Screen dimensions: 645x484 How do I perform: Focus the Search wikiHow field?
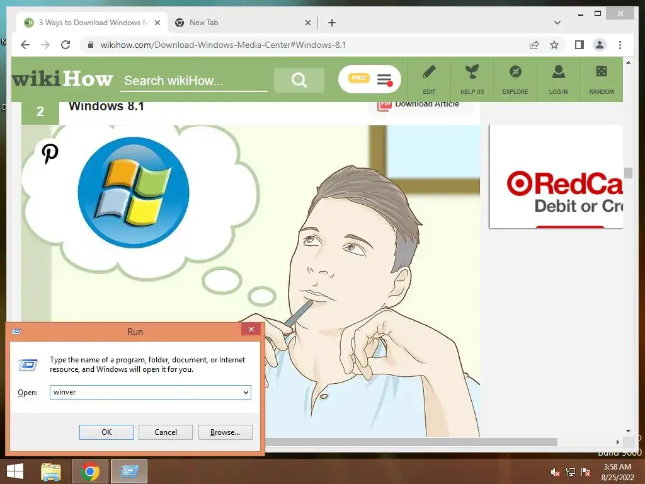pos(193,81)
